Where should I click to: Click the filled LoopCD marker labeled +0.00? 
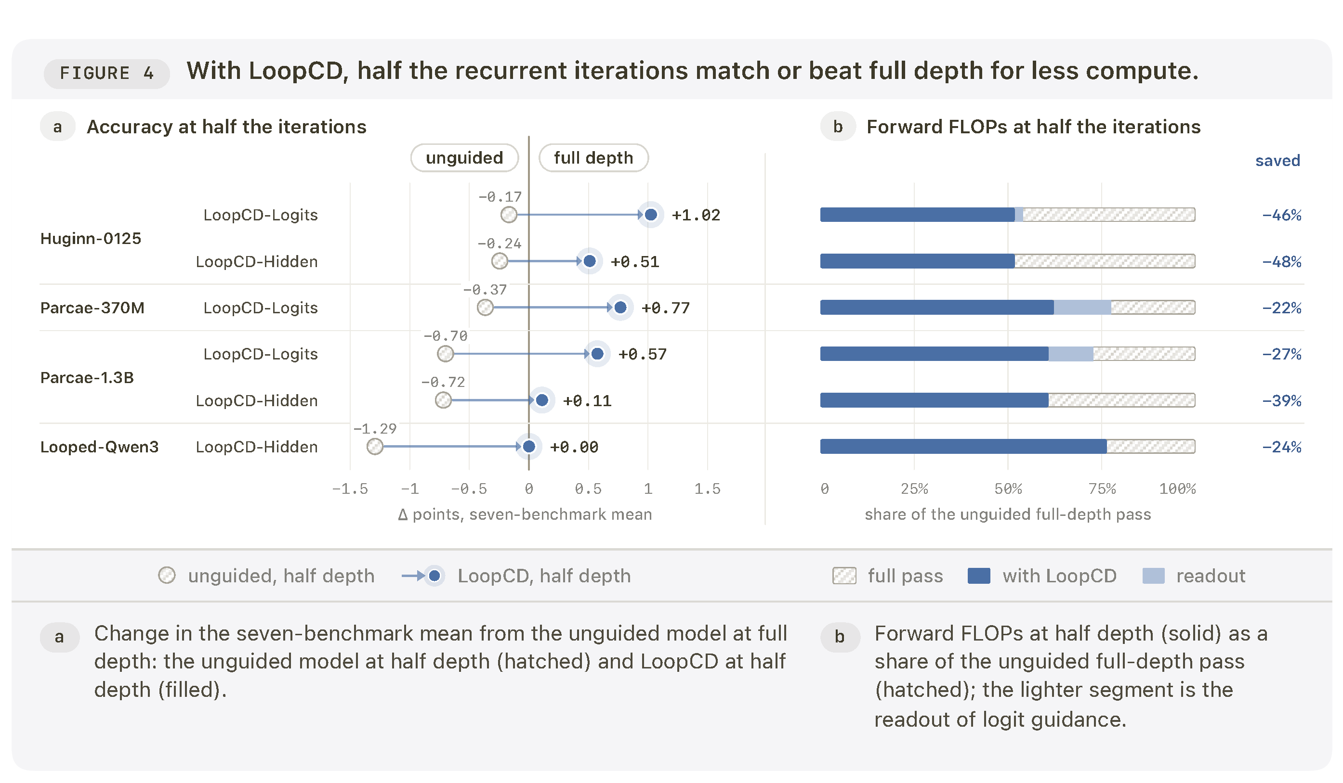(528, 447)
